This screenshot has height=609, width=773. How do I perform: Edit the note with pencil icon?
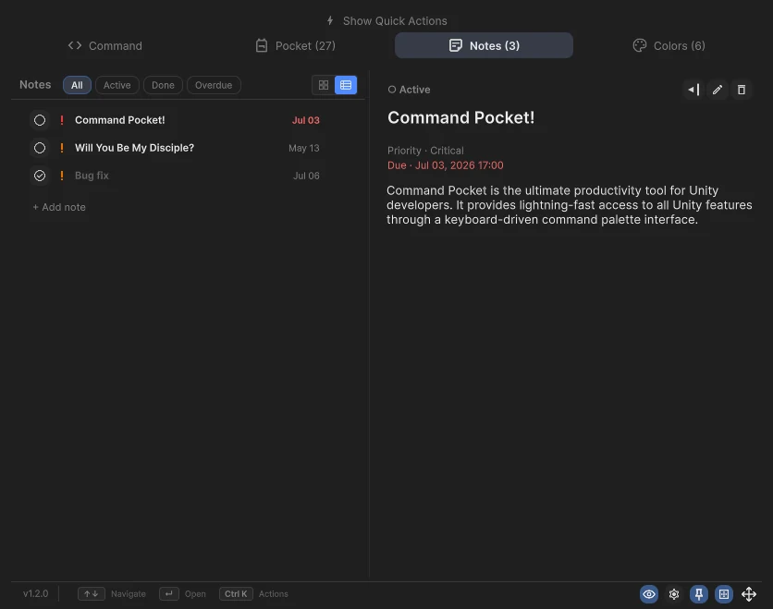pyautogui.click(x=718, y=90)
